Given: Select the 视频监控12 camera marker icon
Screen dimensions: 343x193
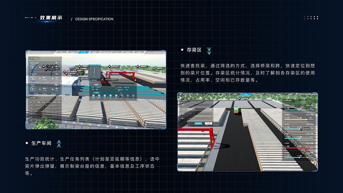Looking at the screenshot, I should pyautogui.click(x=79, y=66).
